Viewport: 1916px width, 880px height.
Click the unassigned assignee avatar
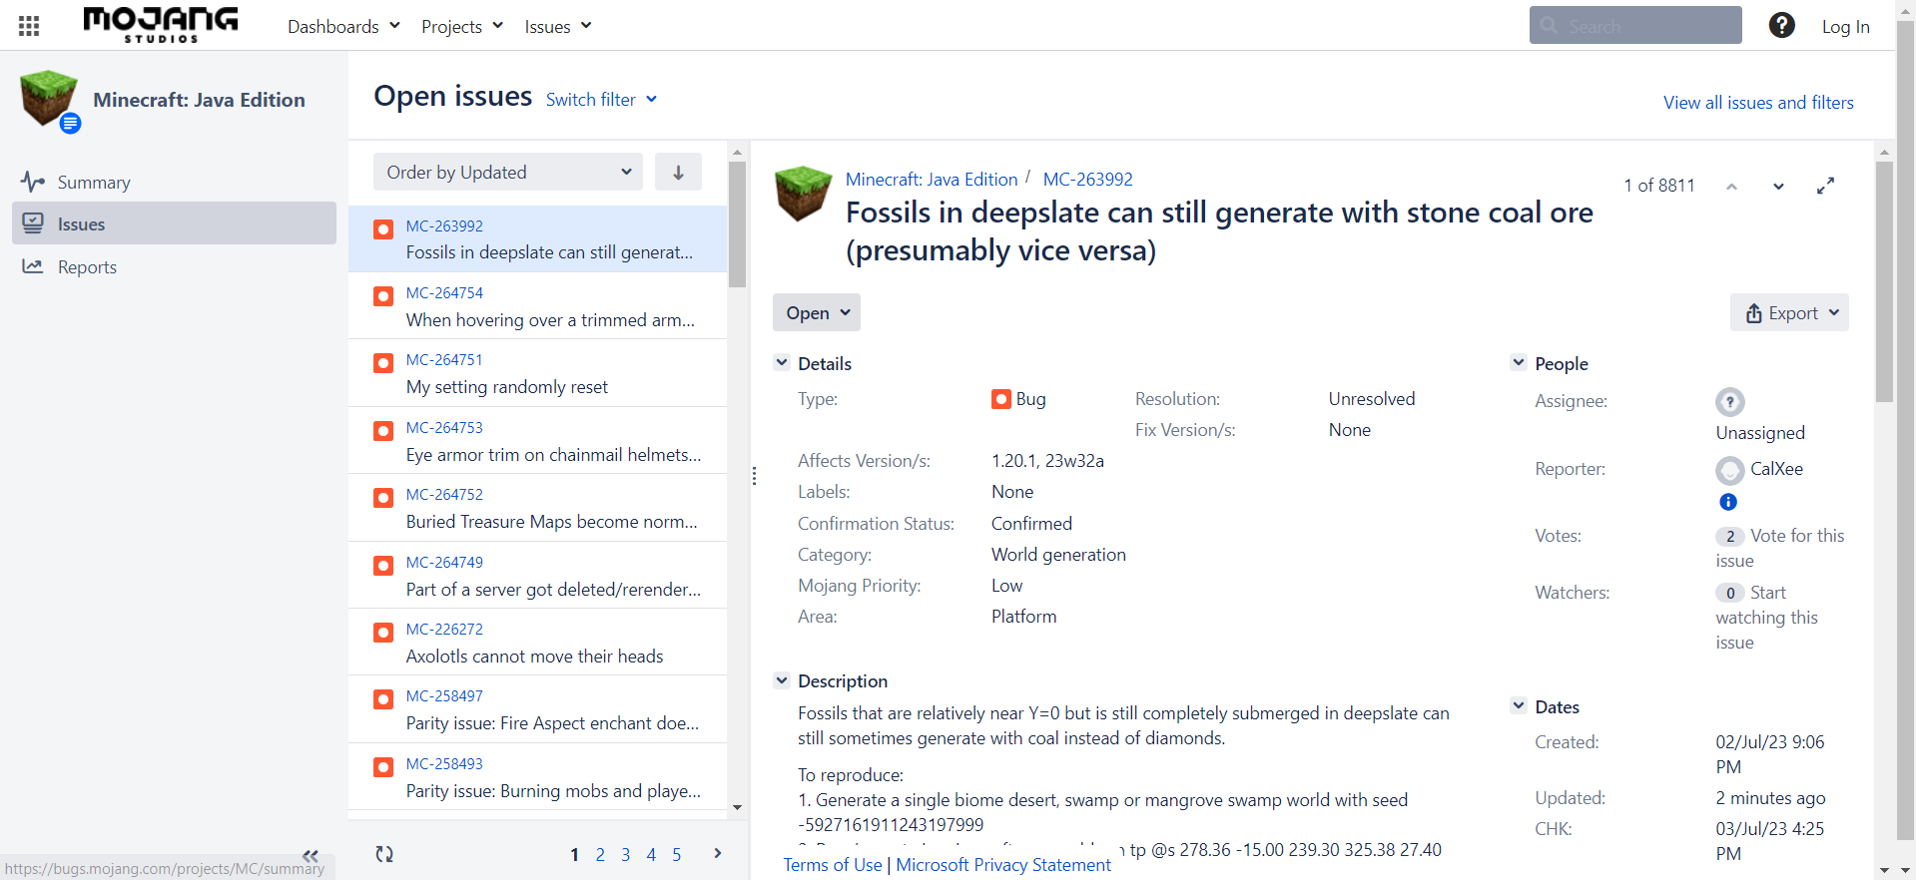point(1730,402)
